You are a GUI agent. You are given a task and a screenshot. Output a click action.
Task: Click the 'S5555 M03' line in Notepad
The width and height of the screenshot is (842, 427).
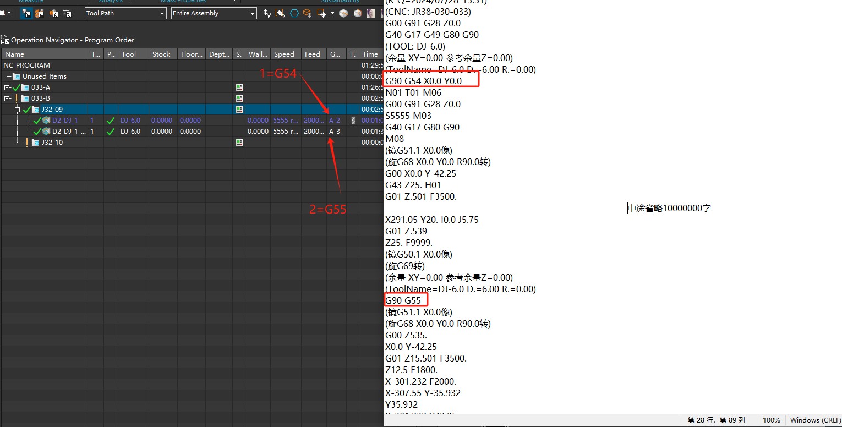pos(408,116)
